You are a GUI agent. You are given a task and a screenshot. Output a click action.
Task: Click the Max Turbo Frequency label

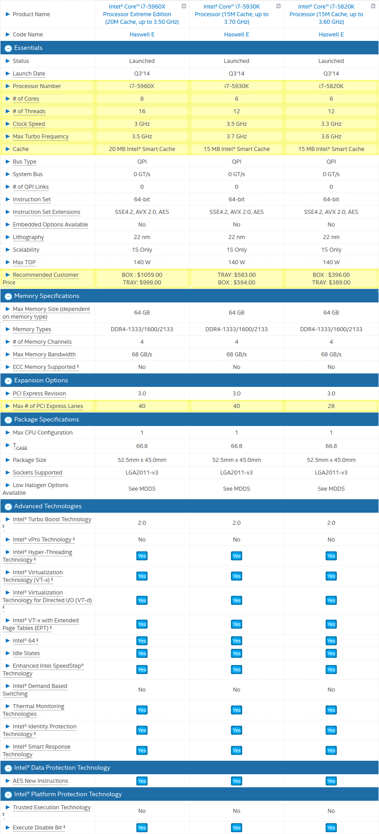(40, 137)
